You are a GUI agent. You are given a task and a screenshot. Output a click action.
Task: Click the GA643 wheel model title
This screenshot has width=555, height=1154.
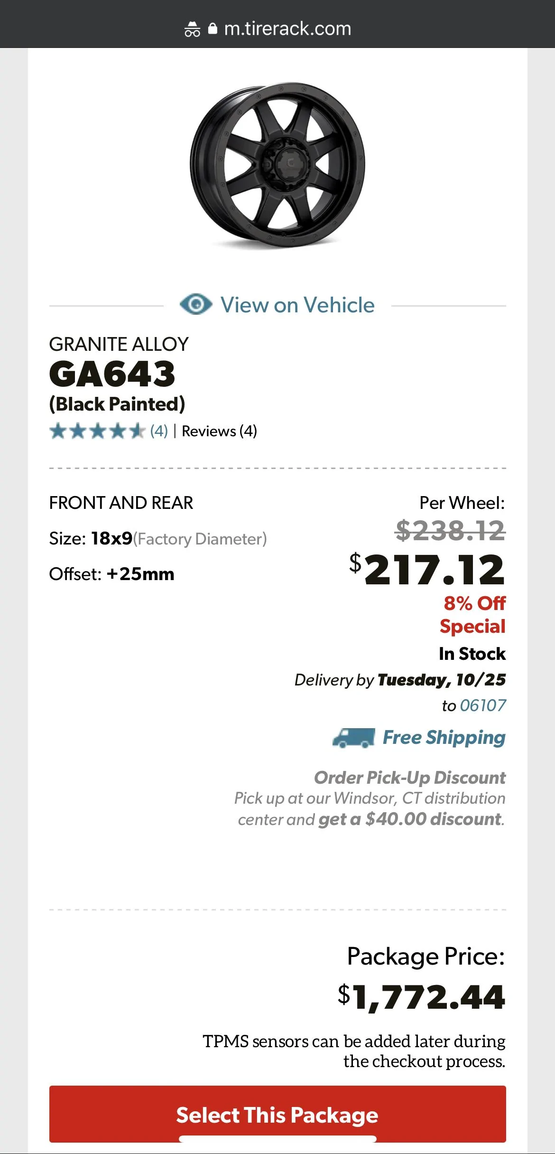[x=112, y=374]
